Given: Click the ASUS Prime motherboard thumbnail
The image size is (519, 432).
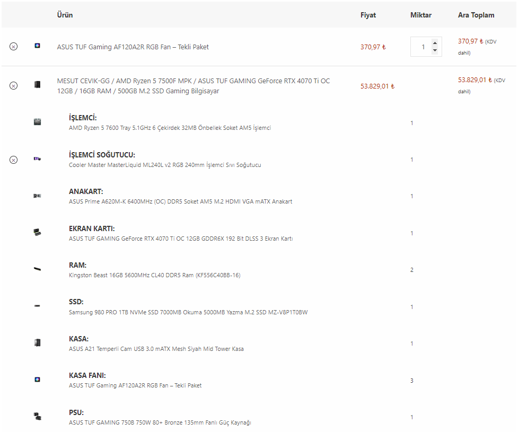Looking at the screenshot, I should click(x=38, y=196).
